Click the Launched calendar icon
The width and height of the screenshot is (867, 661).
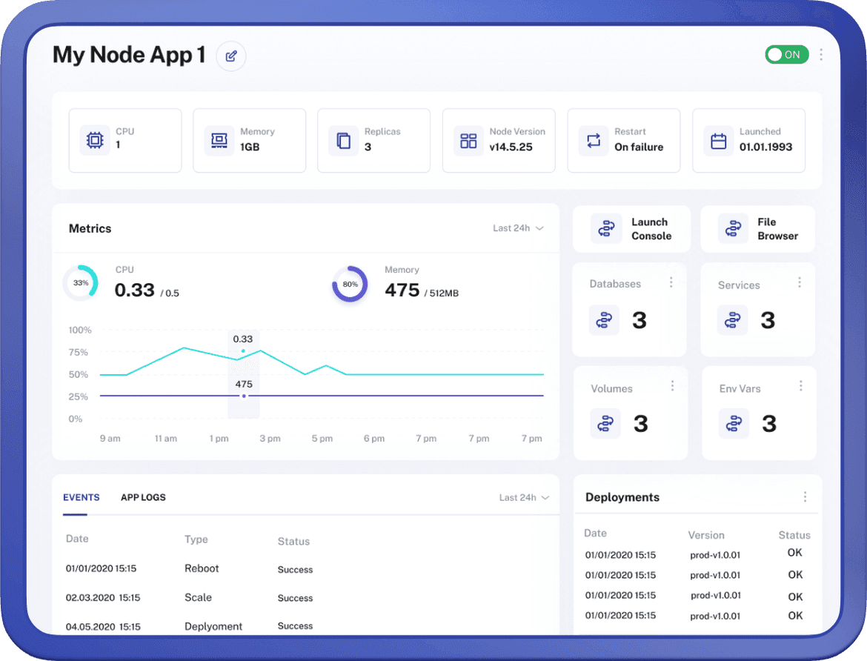pos(718,140)
